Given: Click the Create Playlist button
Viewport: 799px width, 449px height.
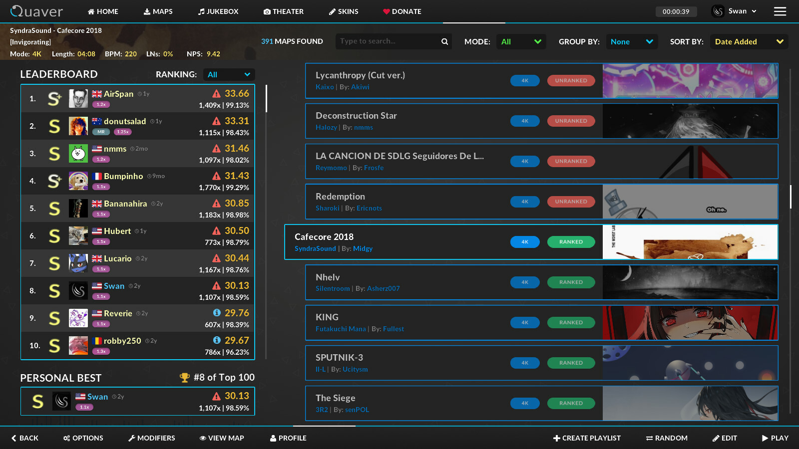Looking at the screenshot, I should pyautogui.click(x=587, y=438).
